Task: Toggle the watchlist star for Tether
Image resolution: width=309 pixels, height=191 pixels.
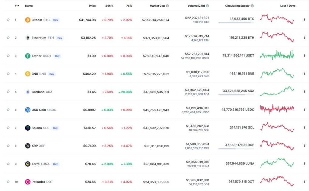Action: pyautogui.click(x=8, y=56)
